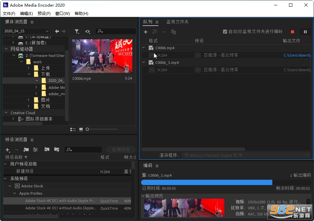Open the 窗口(W) menu
The height and width of the screenshot is (221, 314).
pos(62,14)
